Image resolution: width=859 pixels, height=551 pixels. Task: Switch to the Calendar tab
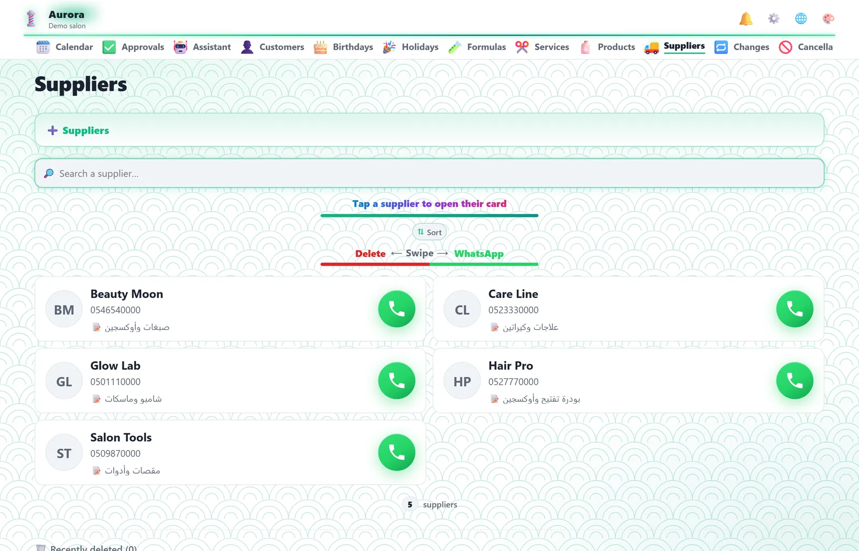(64, 47)
